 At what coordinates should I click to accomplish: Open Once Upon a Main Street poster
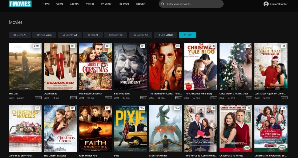(236, 66)
